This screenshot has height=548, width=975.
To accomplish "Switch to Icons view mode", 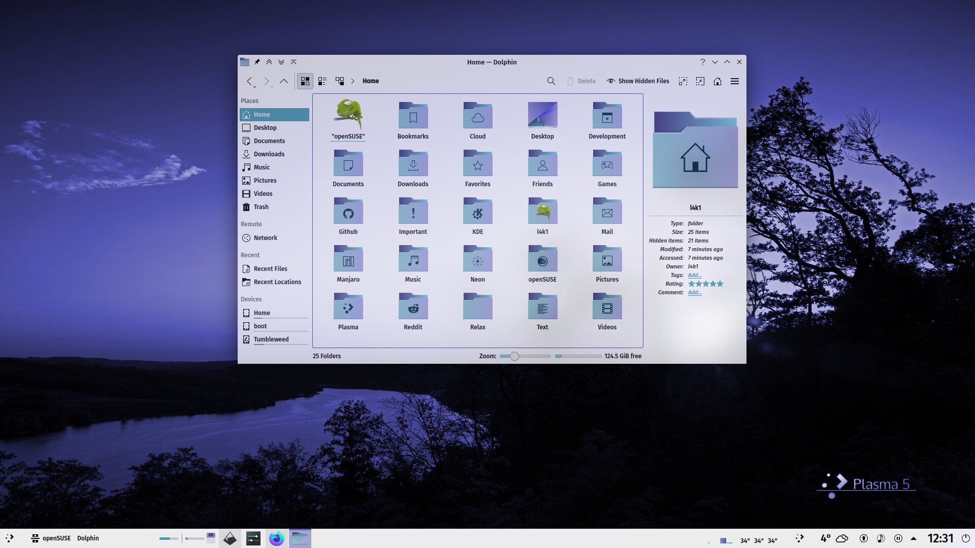I will 305,81.
